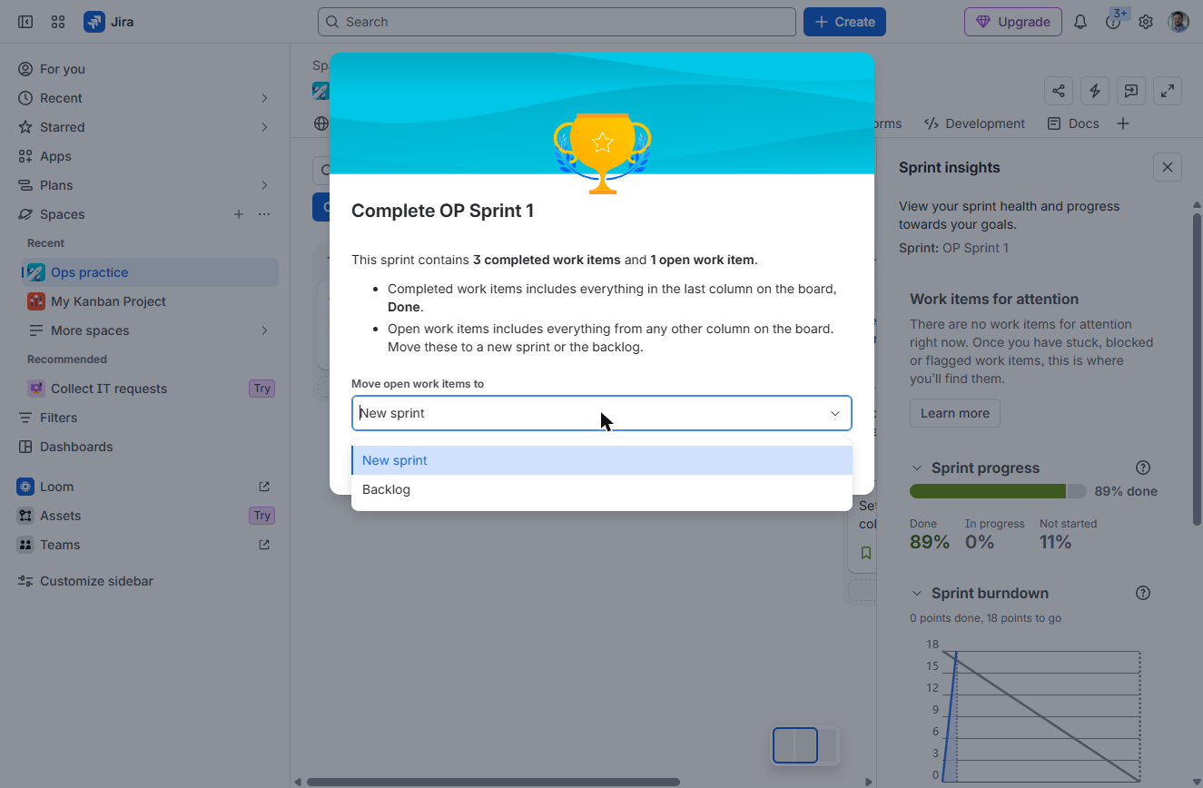Image resolution: width=1203 pixels, height=788 pixels.
Task: Click Learn more in Sprint insights
Action: coord(955,413)
